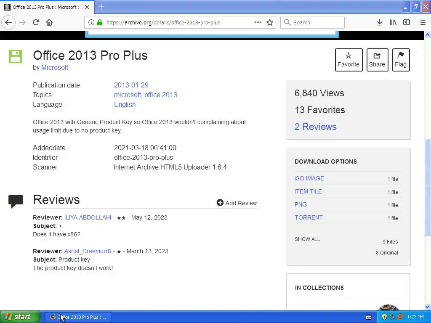Select the 13 Favorites text
This screenshot has width=431, height=323.
[320, 110]
